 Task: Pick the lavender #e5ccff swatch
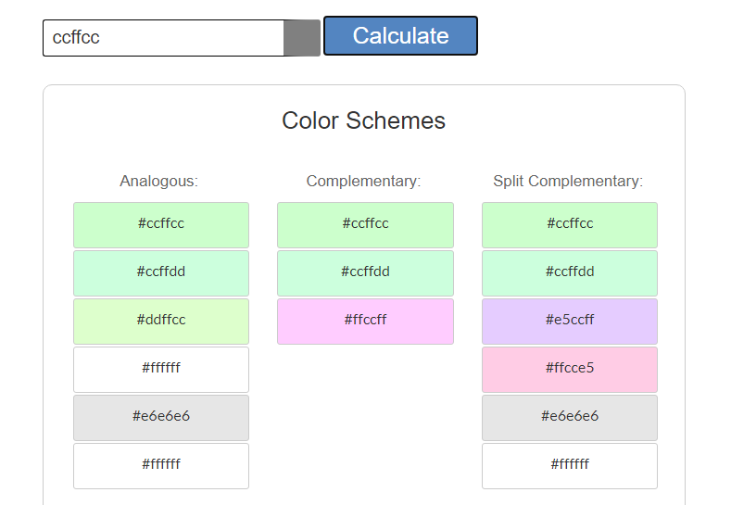[570, 321]
